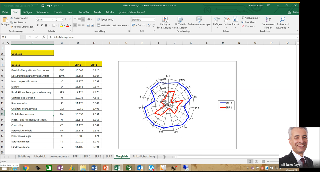Increase the cell indent
Viewport: 320px width, 172px height.
(x=93, y=25)
